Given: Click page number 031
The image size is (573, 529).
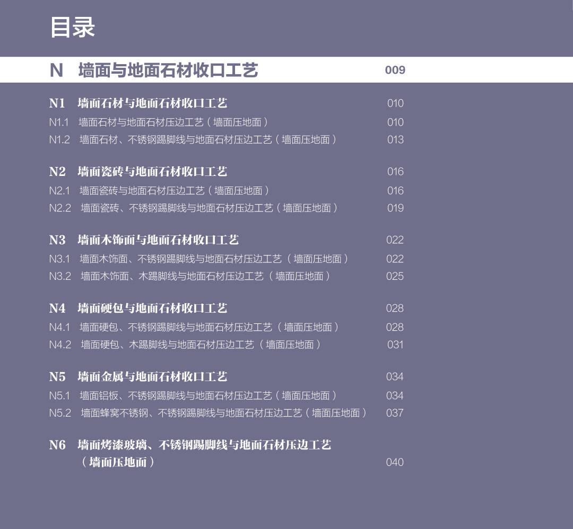Looking at the screenshot, I should 395,345.
